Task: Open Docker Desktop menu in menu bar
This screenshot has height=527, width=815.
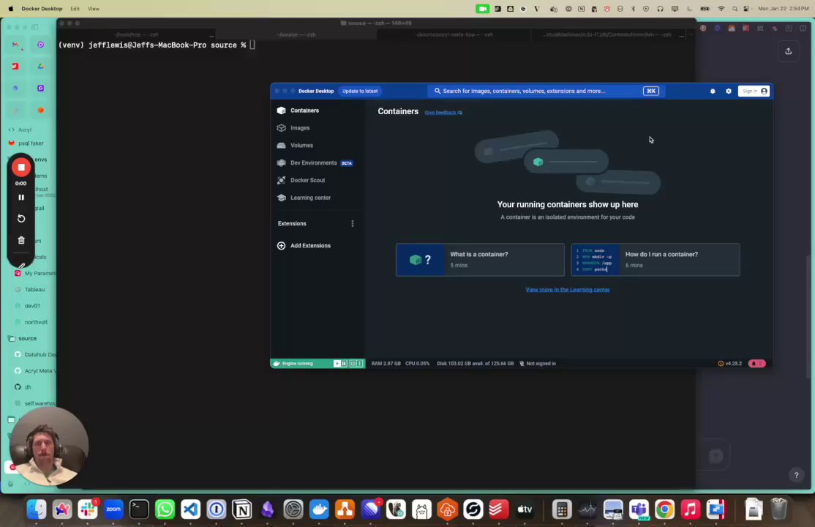Action: [42, 8]
